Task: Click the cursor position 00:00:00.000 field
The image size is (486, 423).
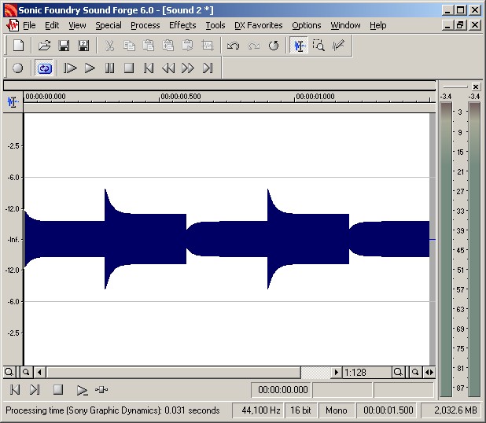Action: tap(282, 390)
